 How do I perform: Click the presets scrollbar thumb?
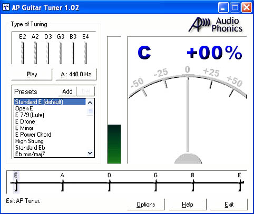pos(90,111)
